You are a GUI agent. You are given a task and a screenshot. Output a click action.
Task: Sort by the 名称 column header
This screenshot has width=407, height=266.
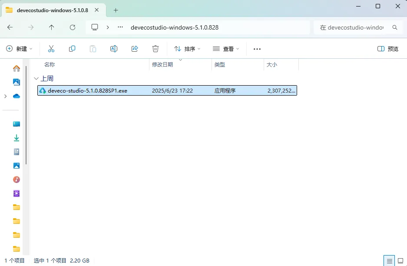(x=50, y=64)
